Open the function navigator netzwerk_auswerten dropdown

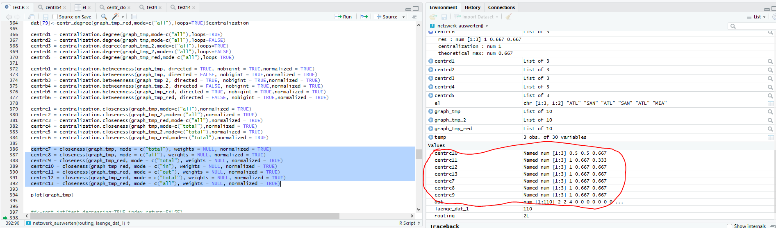[78, 223]
